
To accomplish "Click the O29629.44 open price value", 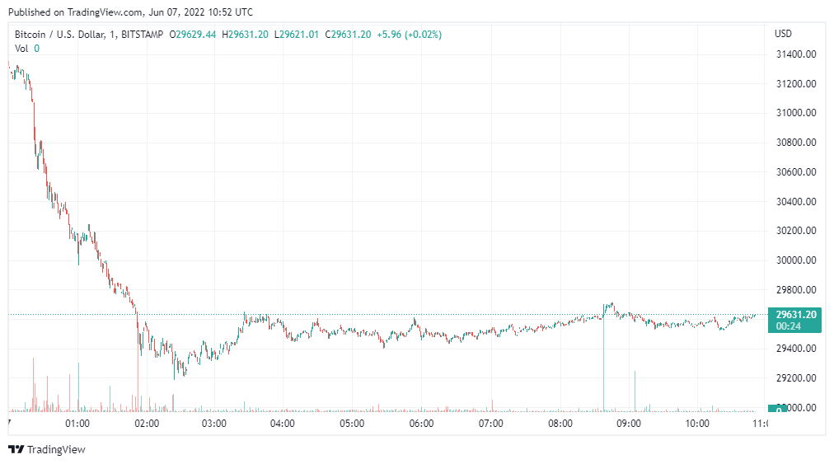I will 193,35.
